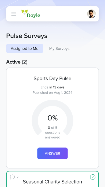Select the comment count number 2
This screenshot has width=105, height=187.
[x=17, y=177]
